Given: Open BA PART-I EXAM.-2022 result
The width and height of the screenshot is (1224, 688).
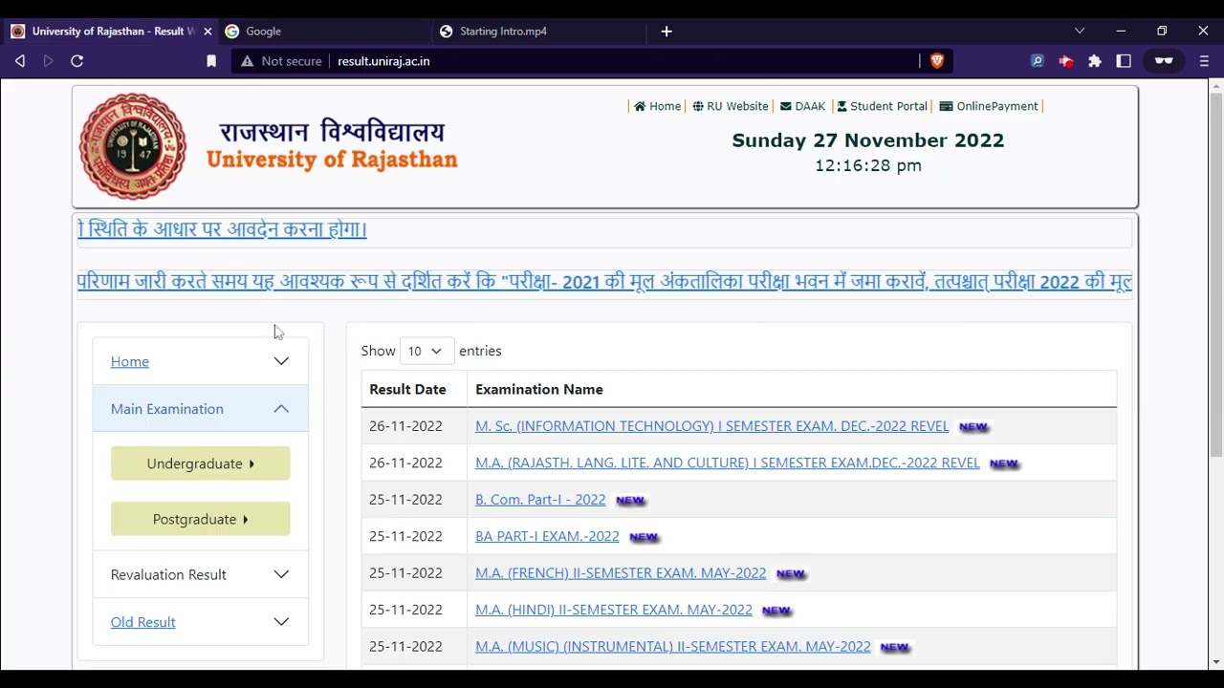Looking at the screenshot, I should 547,536.
